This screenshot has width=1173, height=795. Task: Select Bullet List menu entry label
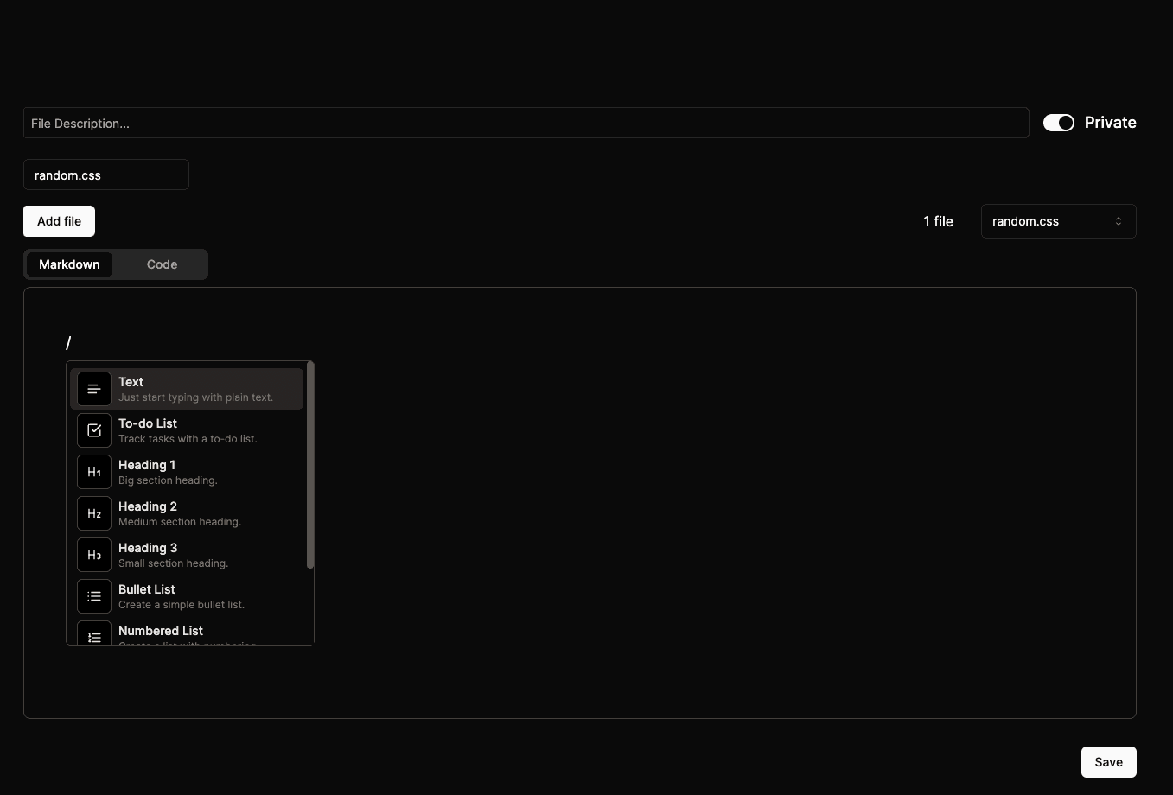point(147,589)
